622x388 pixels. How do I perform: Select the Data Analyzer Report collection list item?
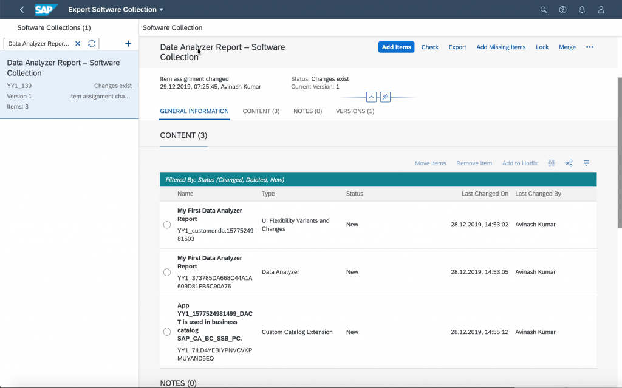(x=69, y=84)
